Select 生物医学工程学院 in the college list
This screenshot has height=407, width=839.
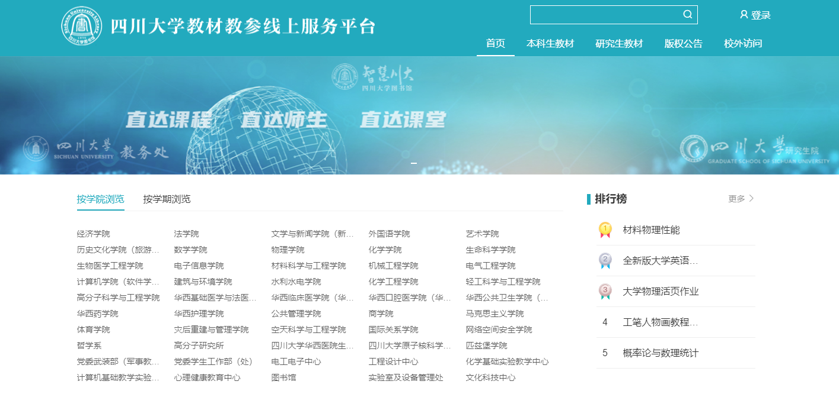(110, 266)
